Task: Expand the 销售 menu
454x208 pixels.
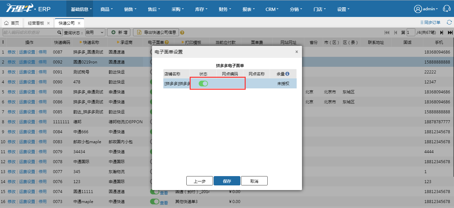Action: point(130,9)
